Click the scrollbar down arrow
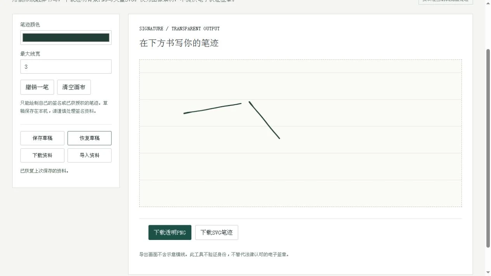 [488, 273]
